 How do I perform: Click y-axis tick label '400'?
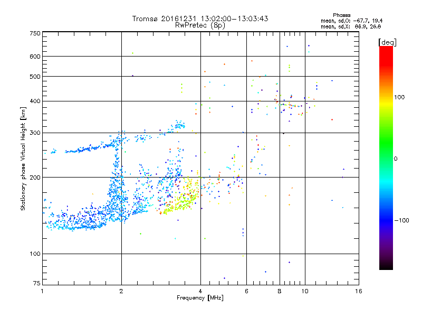(x=35, y=101)
